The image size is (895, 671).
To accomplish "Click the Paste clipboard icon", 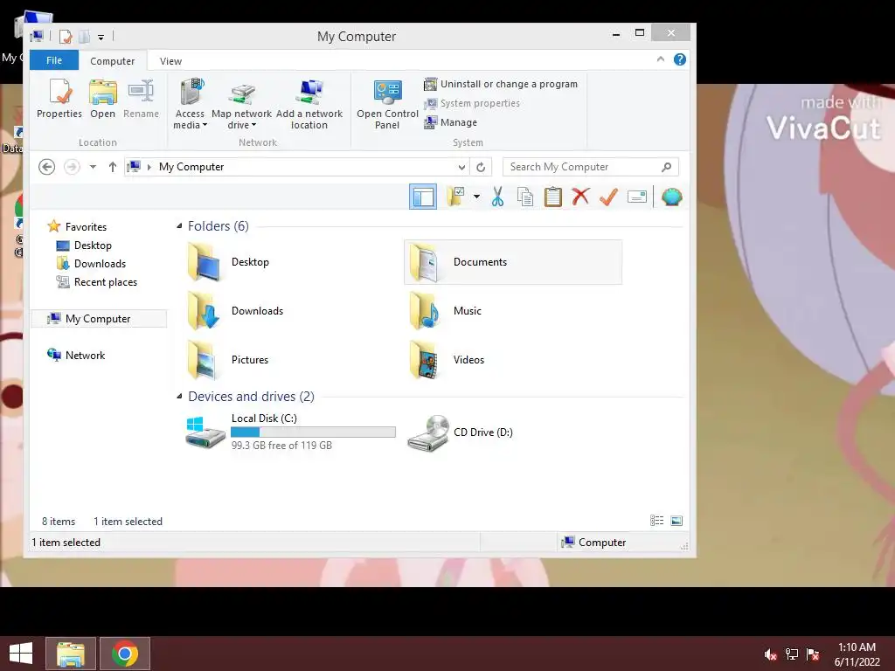I will (553, 197).
